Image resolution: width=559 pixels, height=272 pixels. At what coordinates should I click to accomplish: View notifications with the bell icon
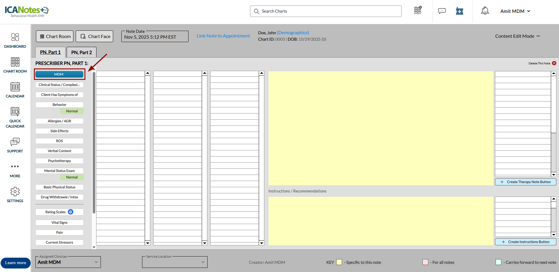(485, 11)
